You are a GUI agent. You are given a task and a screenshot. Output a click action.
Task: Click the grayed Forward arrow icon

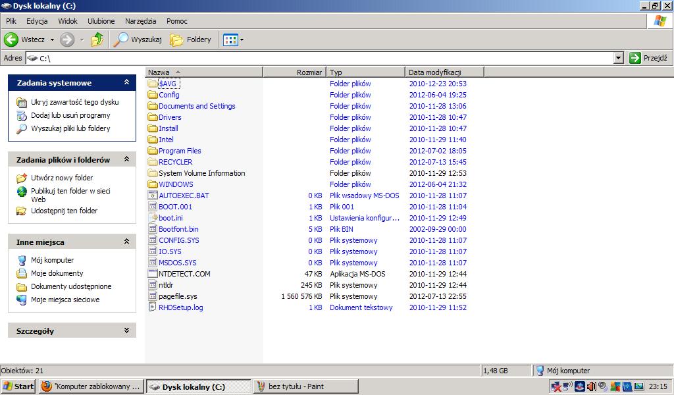pos(66,39)
